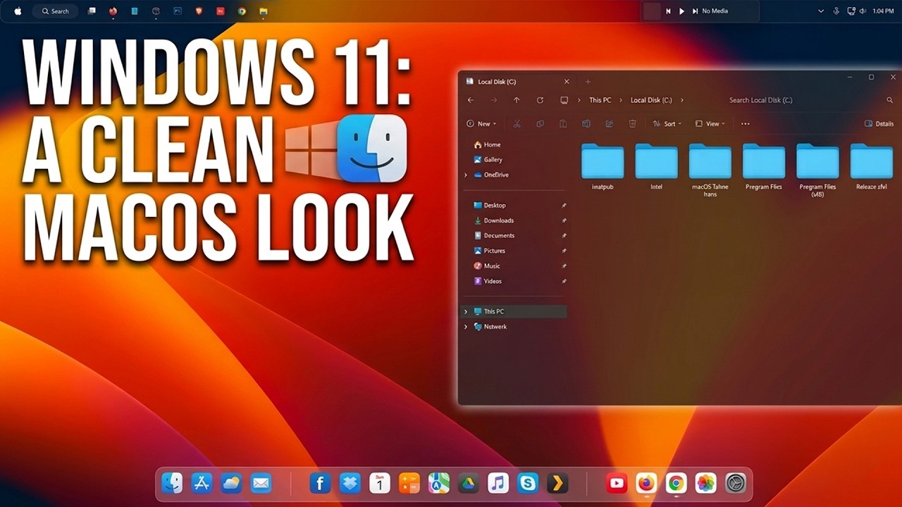Click This PC in address breadcrumb
Viewport: 902px width, 507px height.
tap(600, 100)
